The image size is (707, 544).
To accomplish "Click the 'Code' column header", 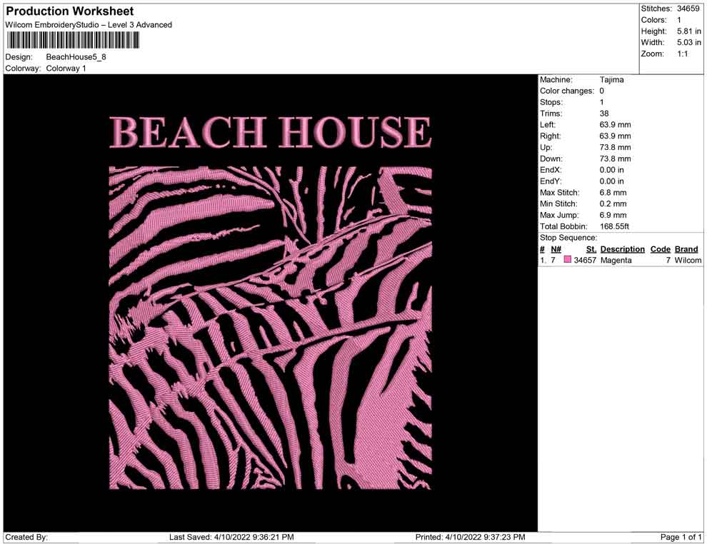I will pos(660,249).
